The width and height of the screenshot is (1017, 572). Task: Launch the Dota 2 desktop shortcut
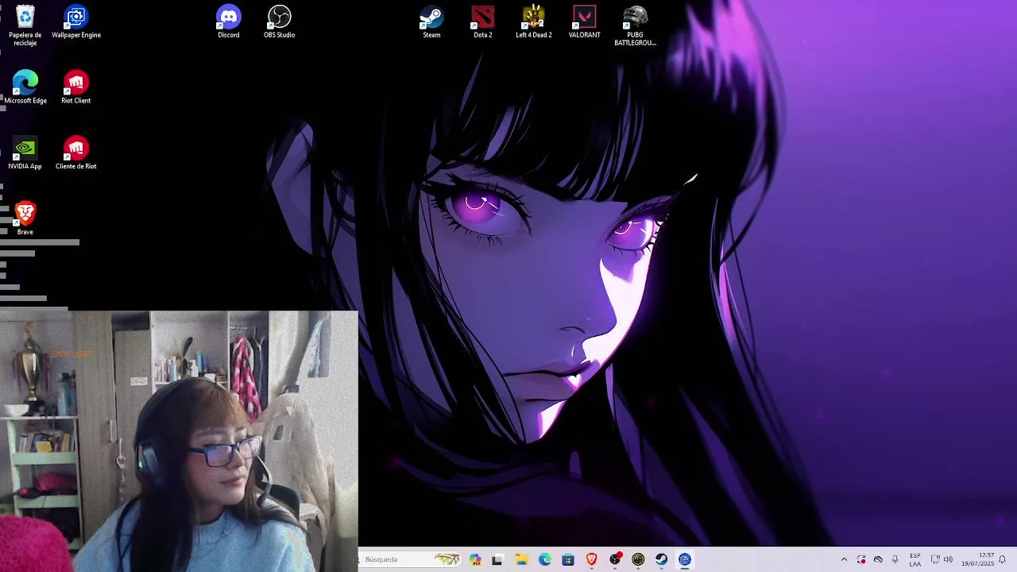tap(482, 22)
